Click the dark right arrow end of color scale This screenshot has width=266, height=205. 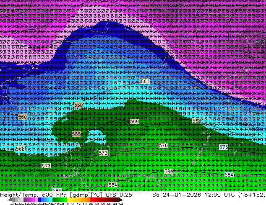coord(121,200)
